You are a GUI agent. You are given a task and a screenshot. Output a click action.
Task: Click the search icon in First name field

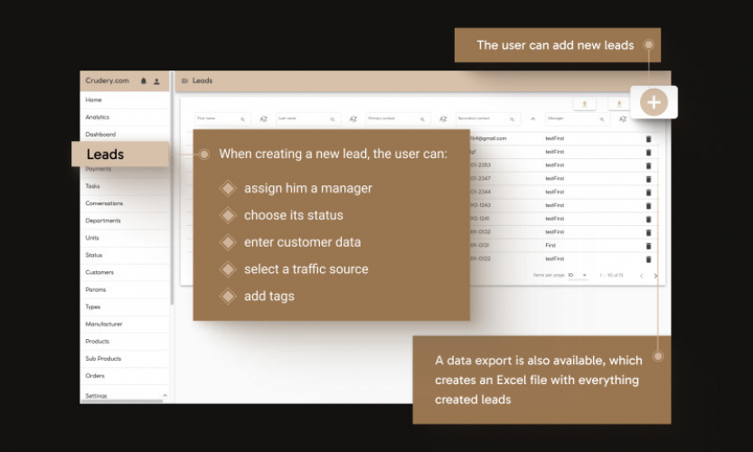(242, 119)
